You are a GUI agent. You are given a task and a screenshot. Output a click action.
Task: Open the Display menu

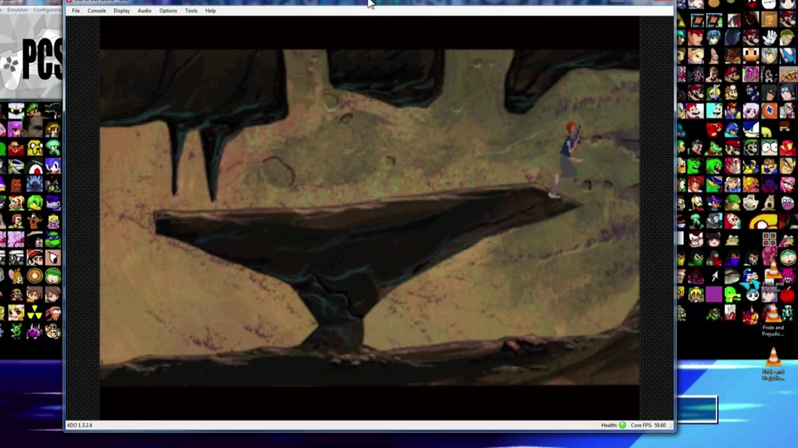[122, 11]
